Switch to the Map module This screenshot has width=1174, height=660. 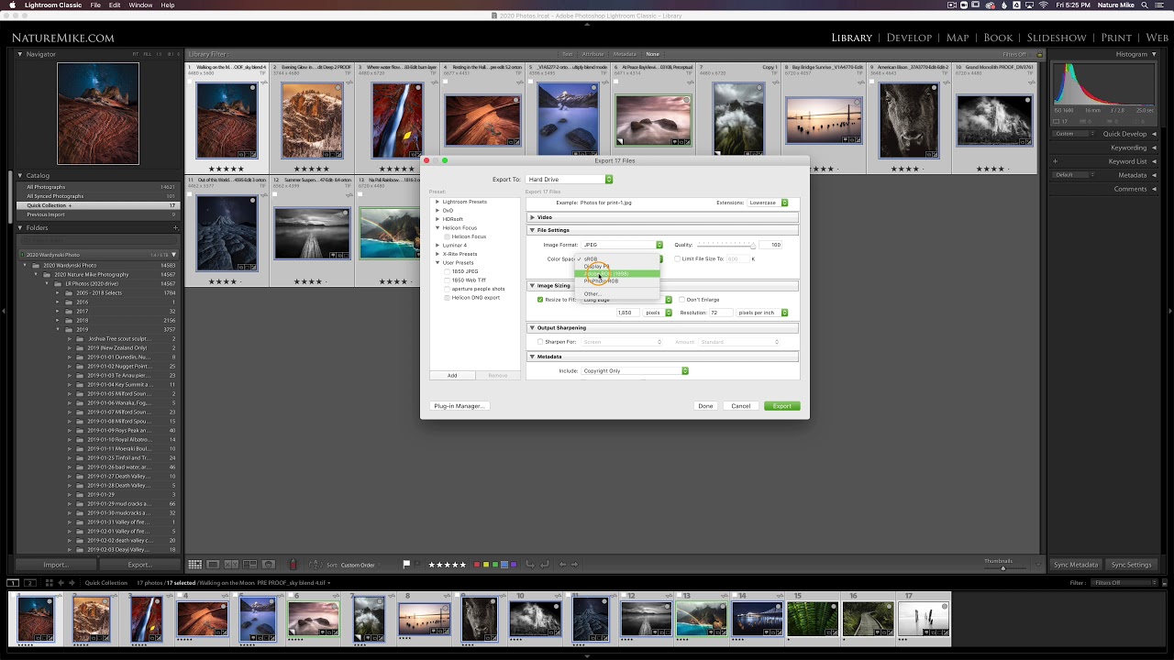(x=958, y=38)
